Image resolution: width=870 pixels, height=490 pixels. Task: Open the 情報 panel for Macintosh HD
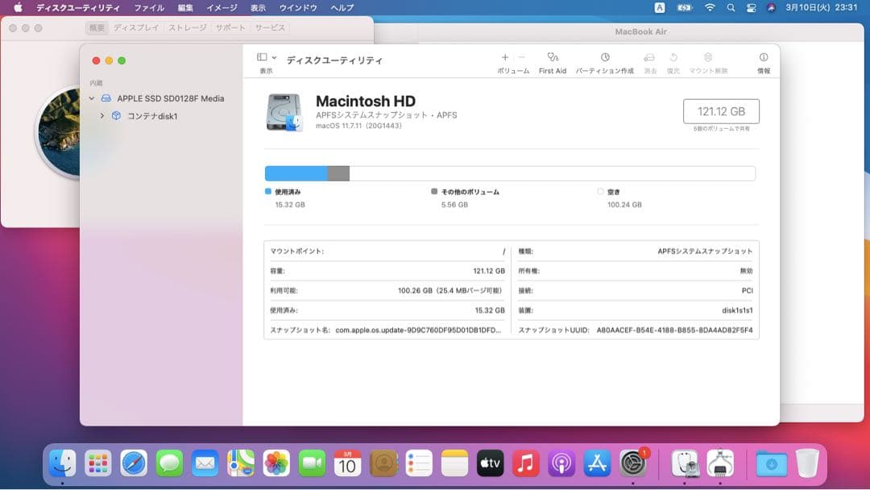coord(763,60)
